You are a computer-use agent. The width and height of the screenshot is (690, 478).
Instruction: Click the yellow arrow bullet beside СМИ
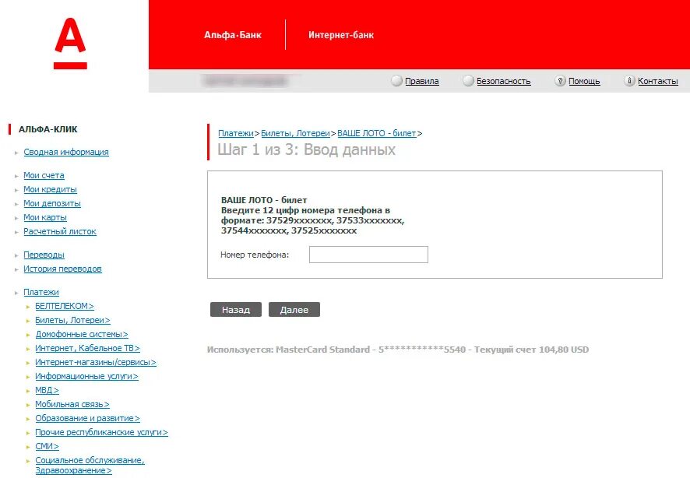28,448
